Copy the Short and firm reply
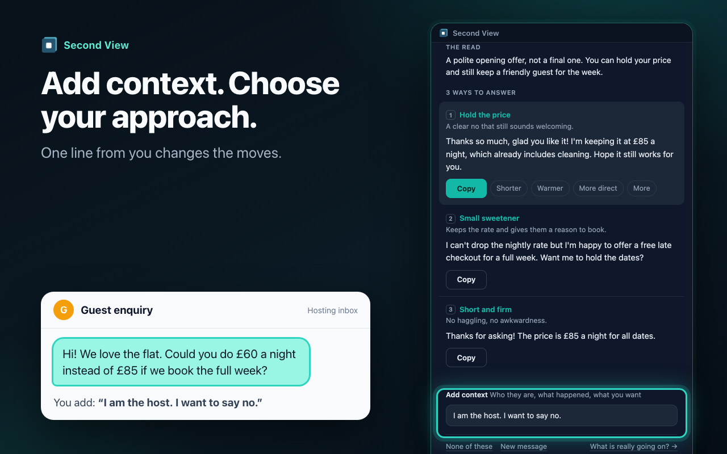Screen dimensions: 727x454 (466, 358)
